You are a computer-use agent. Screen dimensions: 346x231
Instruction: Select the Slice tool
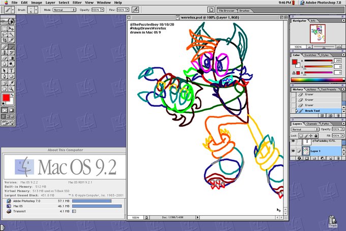11,40
